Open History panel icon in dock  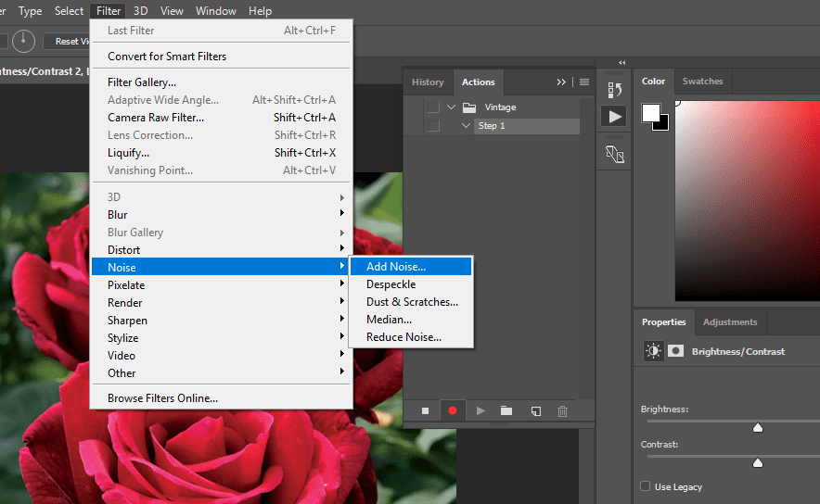click(x=614, y=90)
